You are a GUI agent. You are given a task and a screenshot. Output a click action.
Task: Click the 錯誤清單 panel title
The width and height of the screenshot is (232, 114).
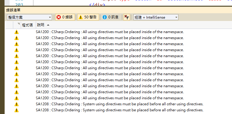(13, 10)
